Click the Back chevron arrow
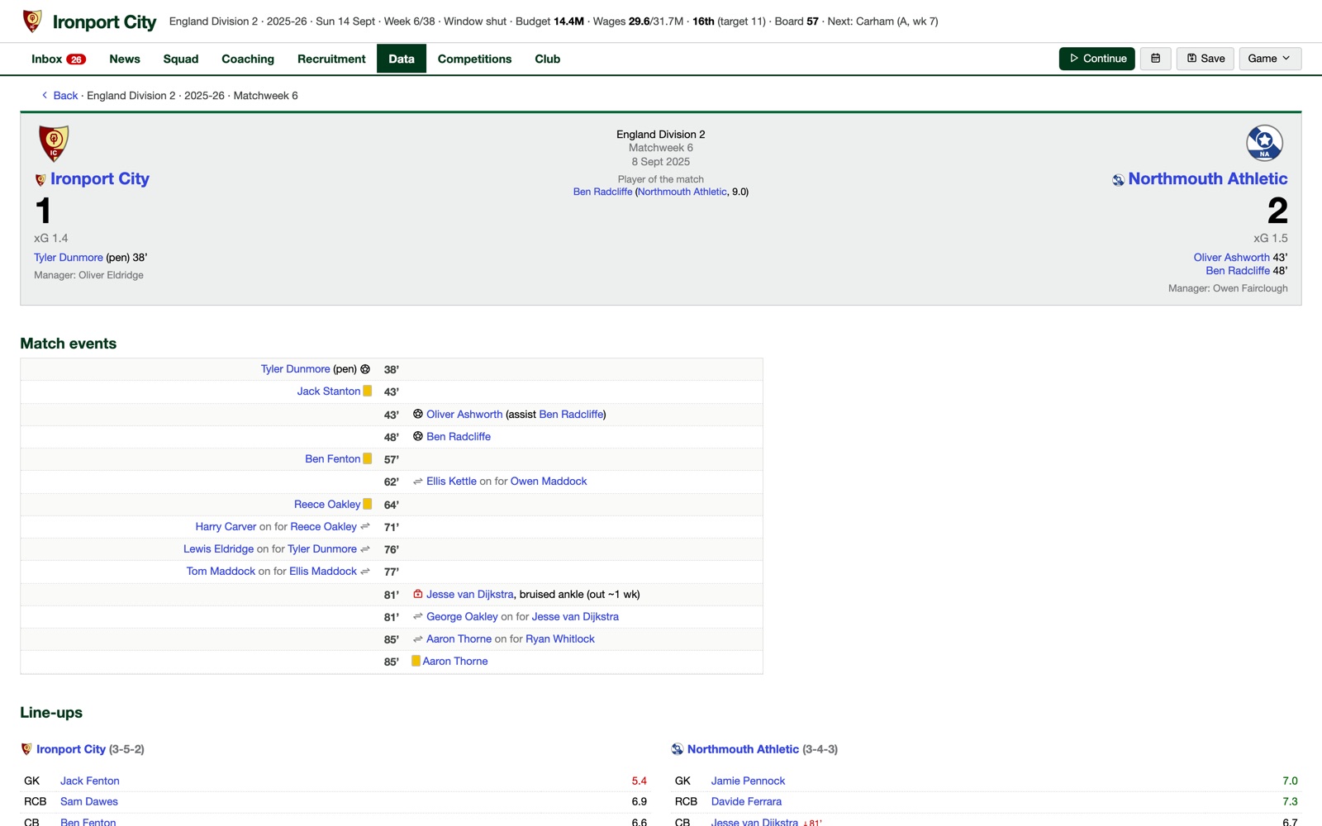 point(45,96)
